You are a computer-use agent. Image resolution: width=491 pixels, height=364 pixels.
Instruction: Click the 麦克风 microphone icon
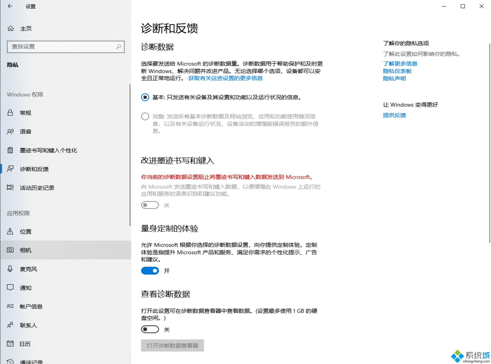pyautogui.click(x=10, y=269)
